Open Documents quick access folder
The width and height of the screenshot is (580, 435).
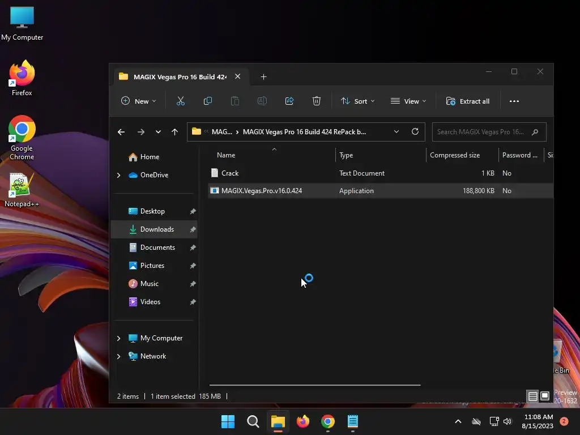point(157,248)
